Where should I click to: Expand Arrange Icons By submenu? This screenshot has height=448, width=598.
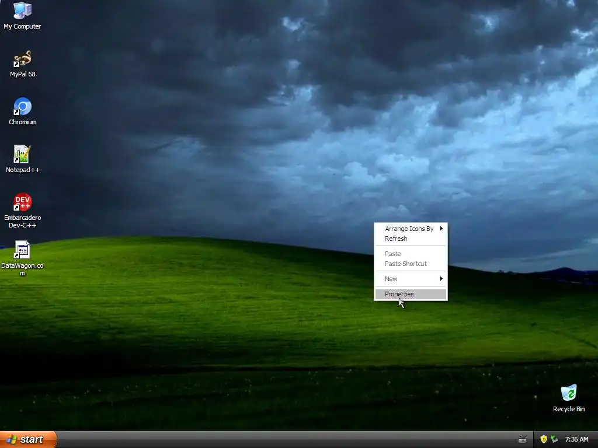(x=411, y=229)
